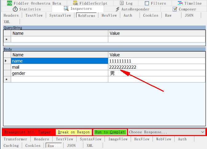207x149 pixels.
Task: Click the AutoResponder lightning icon
Action: pos(117,9)
